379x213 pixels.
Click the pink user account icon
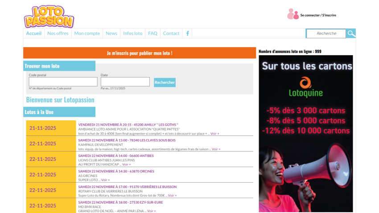tap(292, 14)
